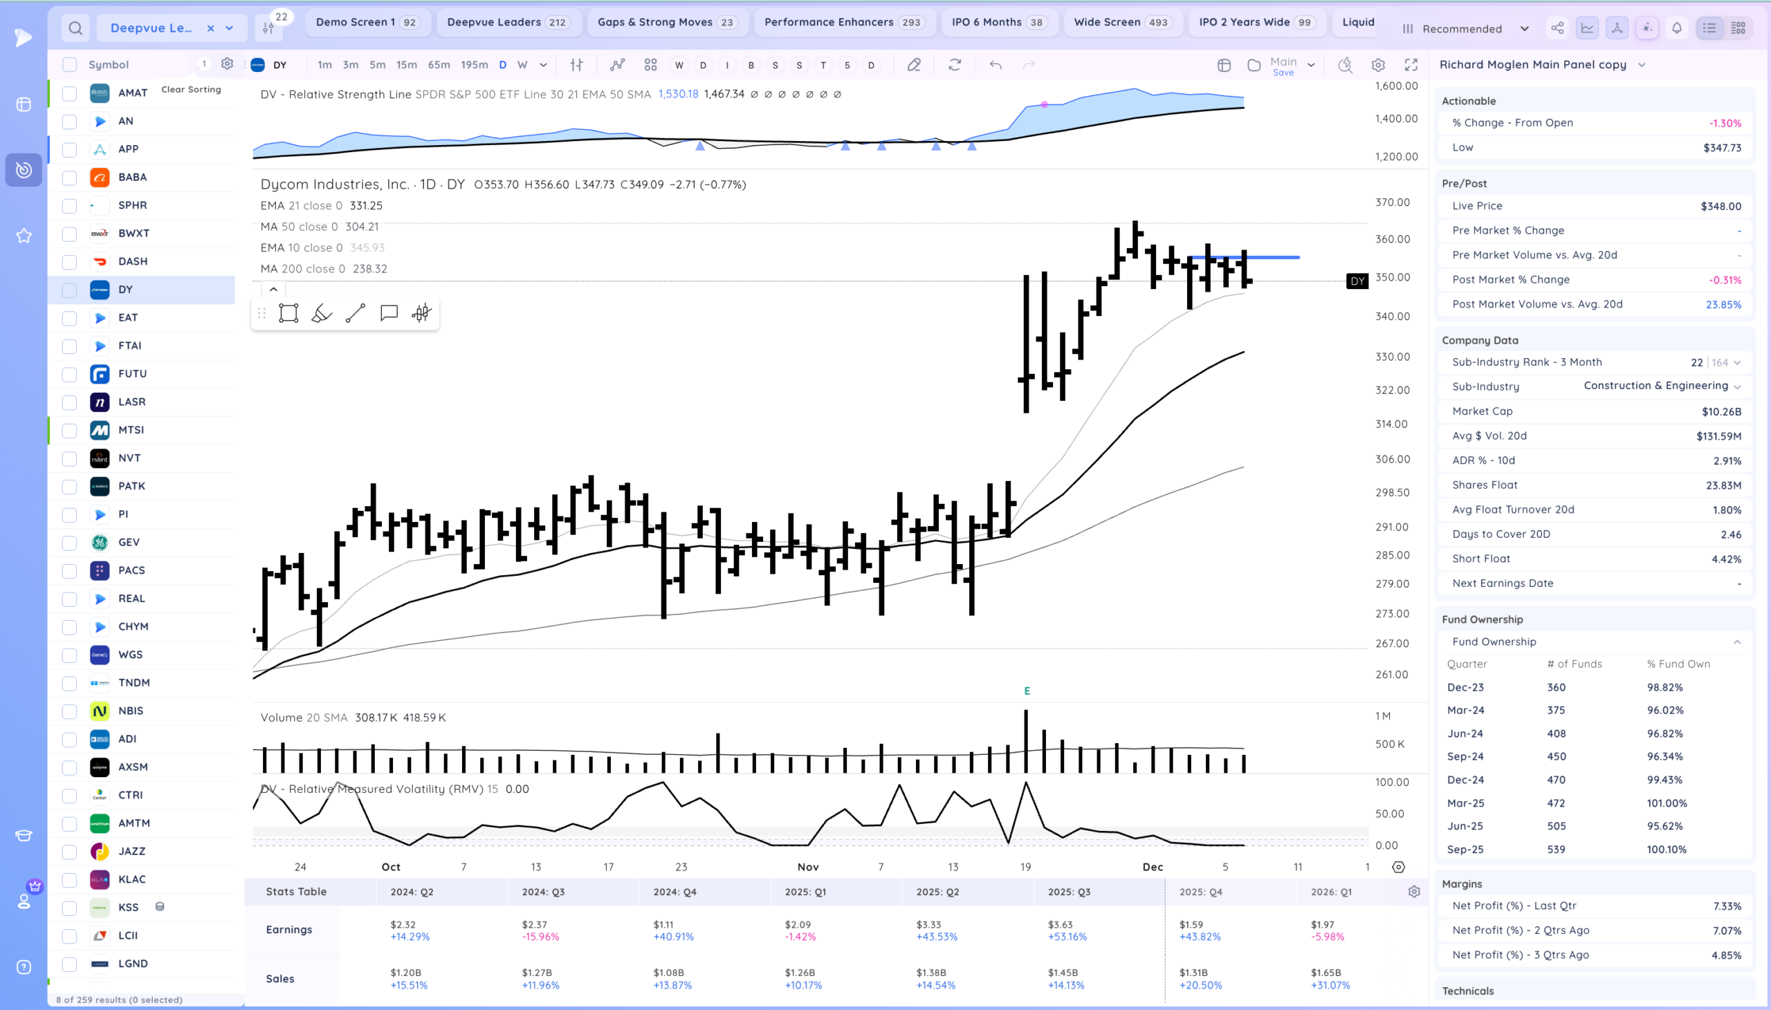Click the undo arrow icon
The image size is (1771, 1010).
click(x=995, y=64)
